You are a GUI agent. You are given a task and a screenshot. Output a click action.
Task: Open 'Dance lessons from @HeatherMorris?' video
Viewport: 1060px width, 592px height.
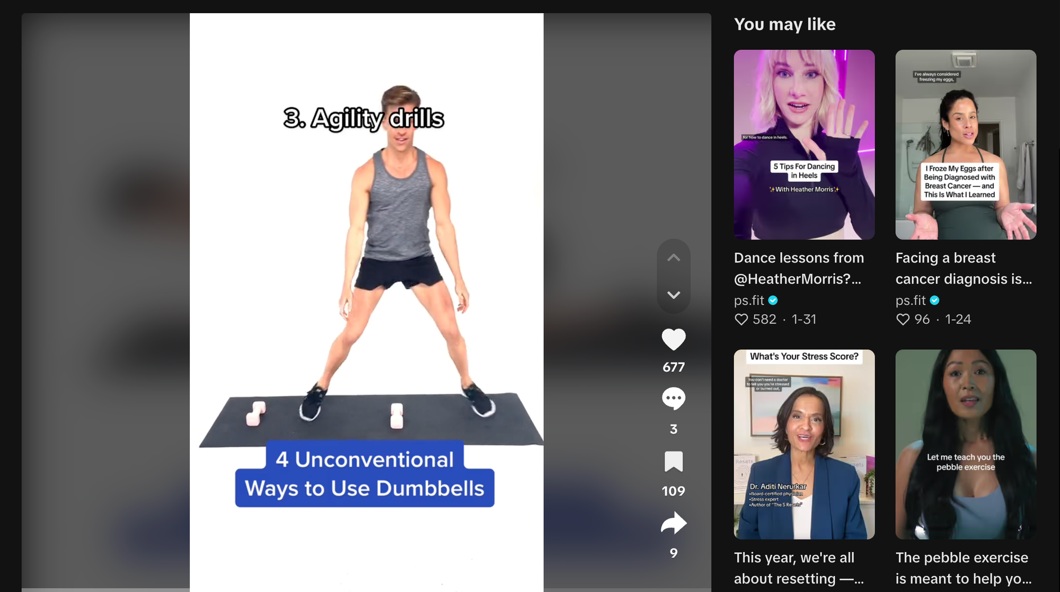(x=799, y=268)
